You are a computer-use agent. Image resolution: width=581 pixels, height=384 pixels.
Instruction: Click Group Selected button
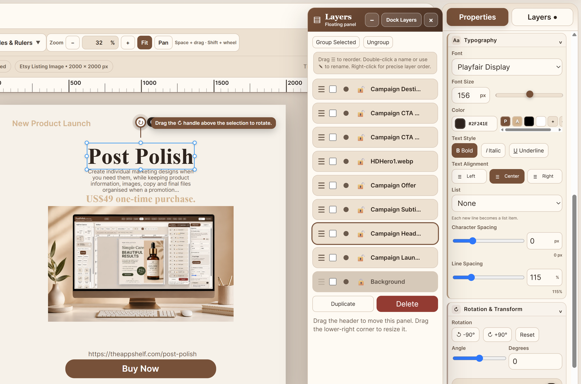click(336, 42)
